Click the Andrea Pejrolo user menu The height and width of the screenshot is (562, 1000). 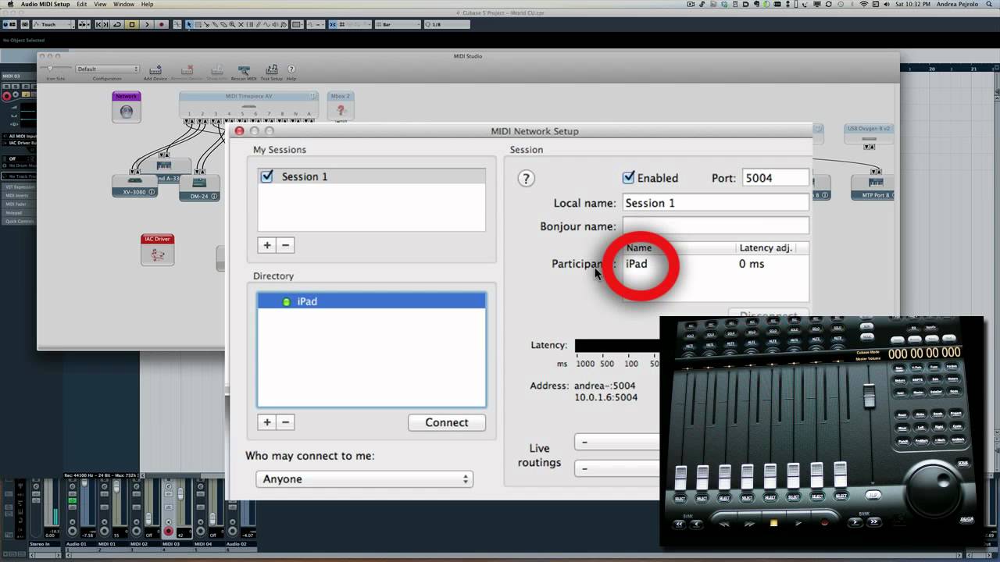959,5
